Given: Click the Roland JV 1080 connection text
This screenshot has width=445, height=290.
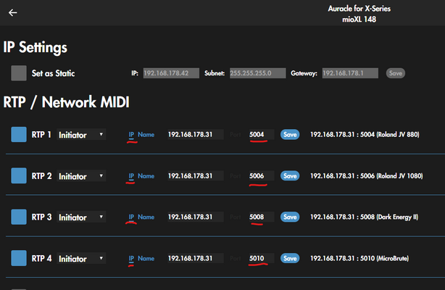Looking at the screenshot, I should (367, 176).
